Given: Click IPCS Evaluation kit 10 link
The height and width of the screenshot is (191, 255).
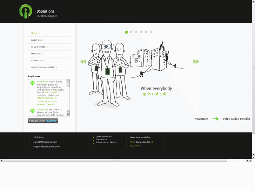Looking at the screenshot, I should (141, 142).
